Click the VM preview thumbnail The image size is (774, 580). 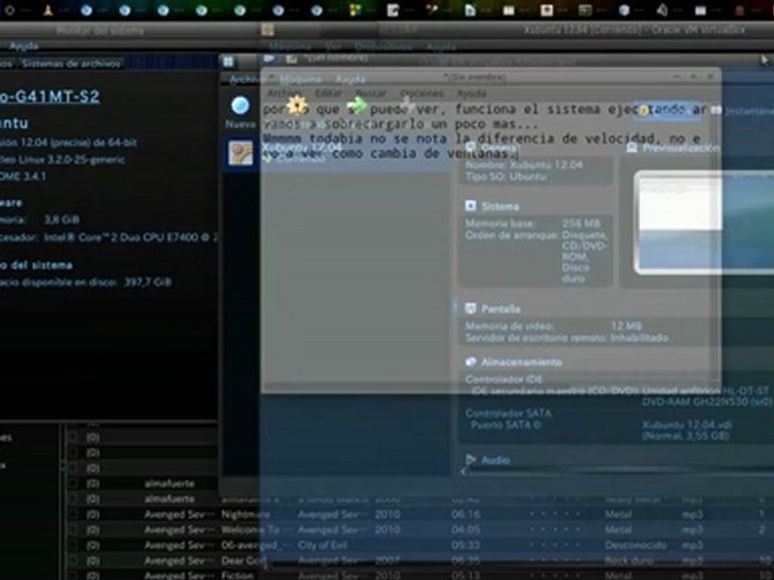point(705,222)
